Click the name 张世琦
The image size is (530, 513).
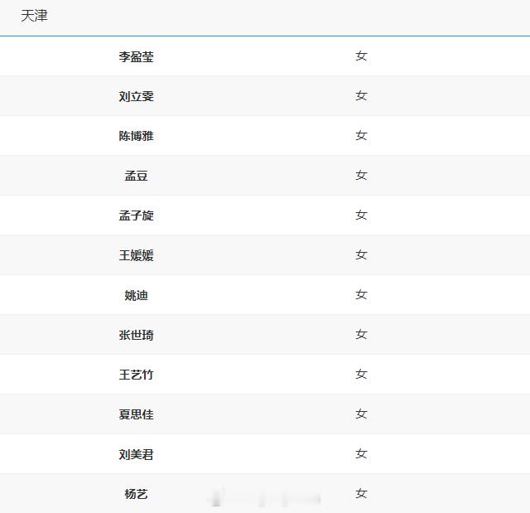click(x=136, y=335)
